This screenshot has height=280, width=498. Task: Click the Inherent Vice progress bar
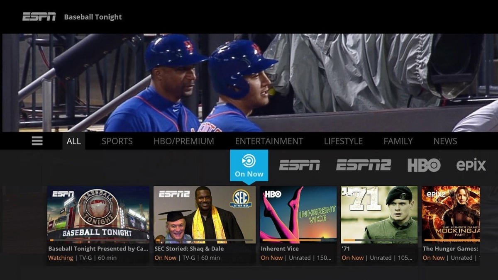298,240
